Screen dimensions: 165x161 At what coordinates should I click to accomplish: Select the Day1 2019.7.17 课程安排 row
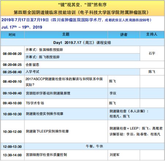coord(82,42)
